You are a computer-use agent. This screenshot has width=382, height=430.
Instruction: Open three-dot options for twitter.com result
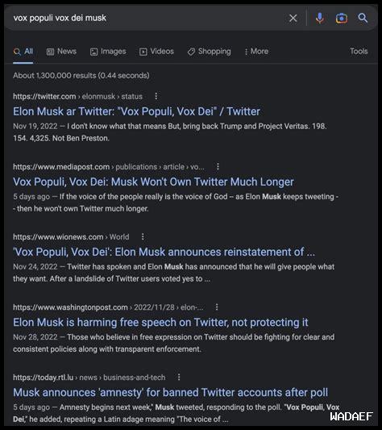(156, 96)
